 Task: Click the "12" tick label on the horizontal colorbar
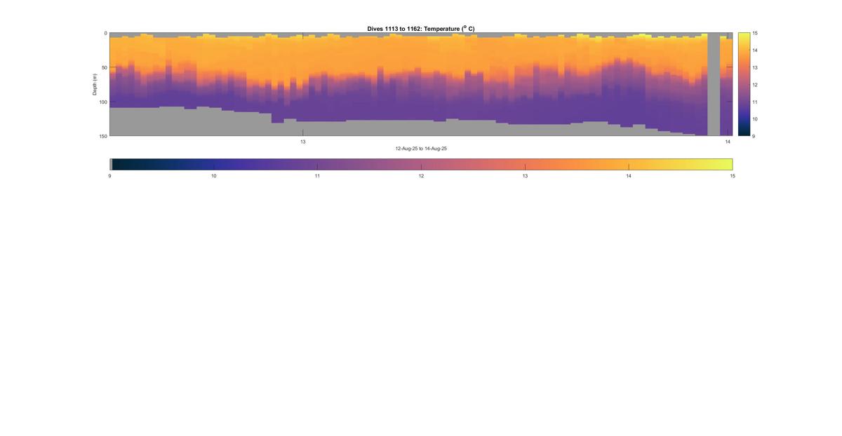421,177
